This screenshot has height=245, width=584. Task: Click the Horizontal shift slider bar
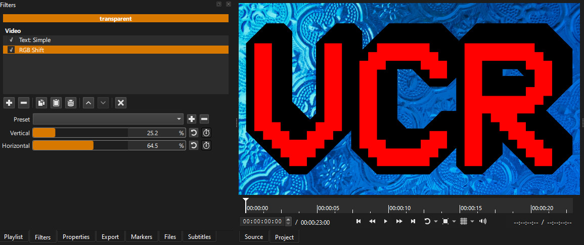coord(108,146)
